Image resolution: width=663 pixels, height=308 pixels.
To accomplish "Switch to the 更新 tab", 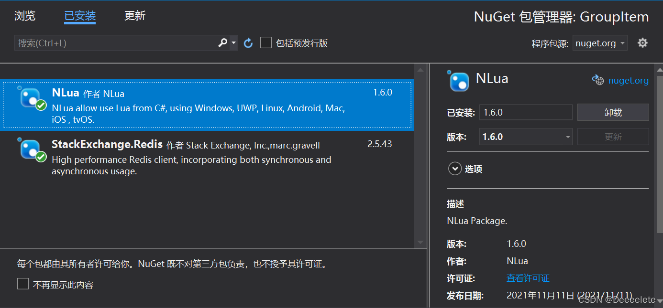I will click(135, 15).
